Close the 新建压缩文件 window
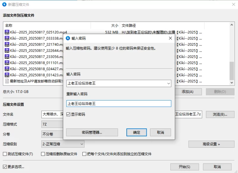238x173 pixels. (234, 4)
